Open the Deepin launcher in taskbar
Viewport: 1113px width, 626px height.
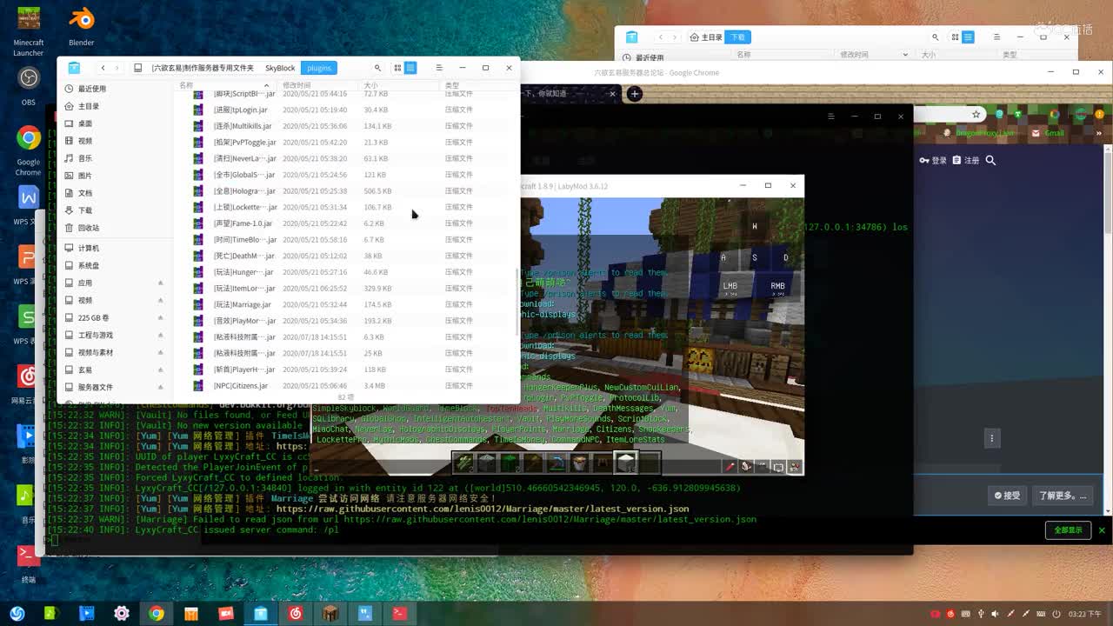click(17, 613)
